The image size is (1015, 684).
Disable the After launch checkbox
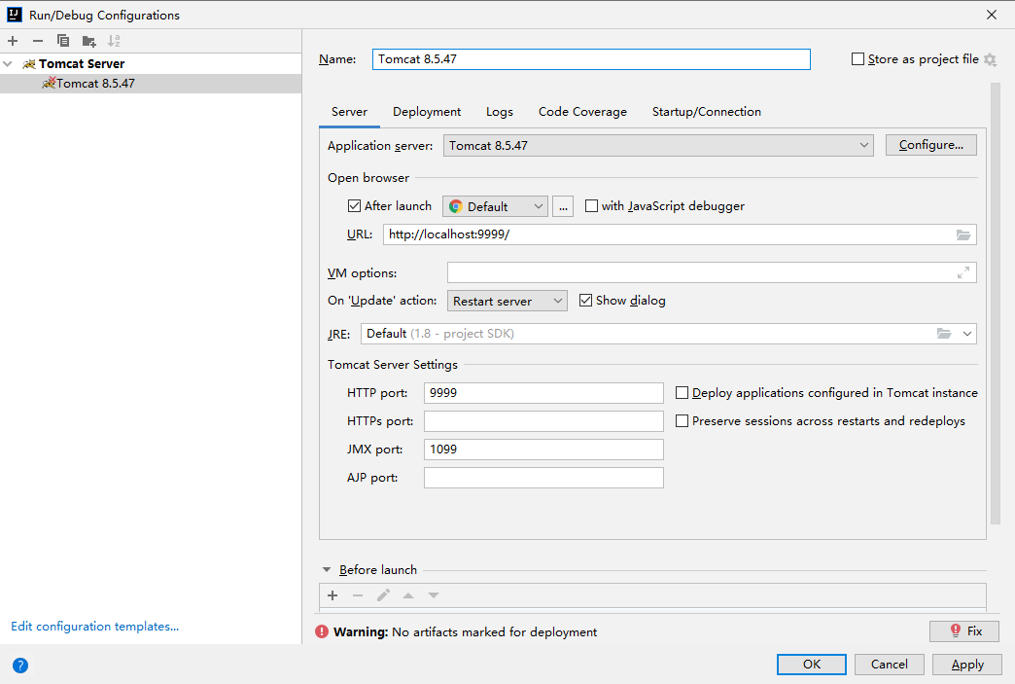(355, 206)
